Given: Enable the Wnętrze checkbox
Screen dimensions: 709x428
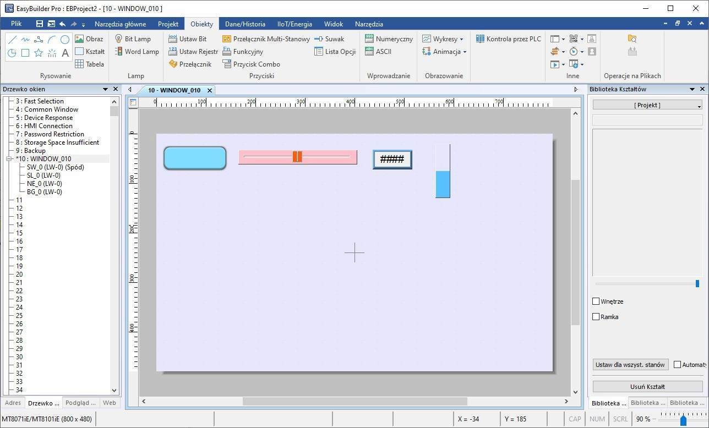Looking at the screenshot, I should (x=596, y=301).
